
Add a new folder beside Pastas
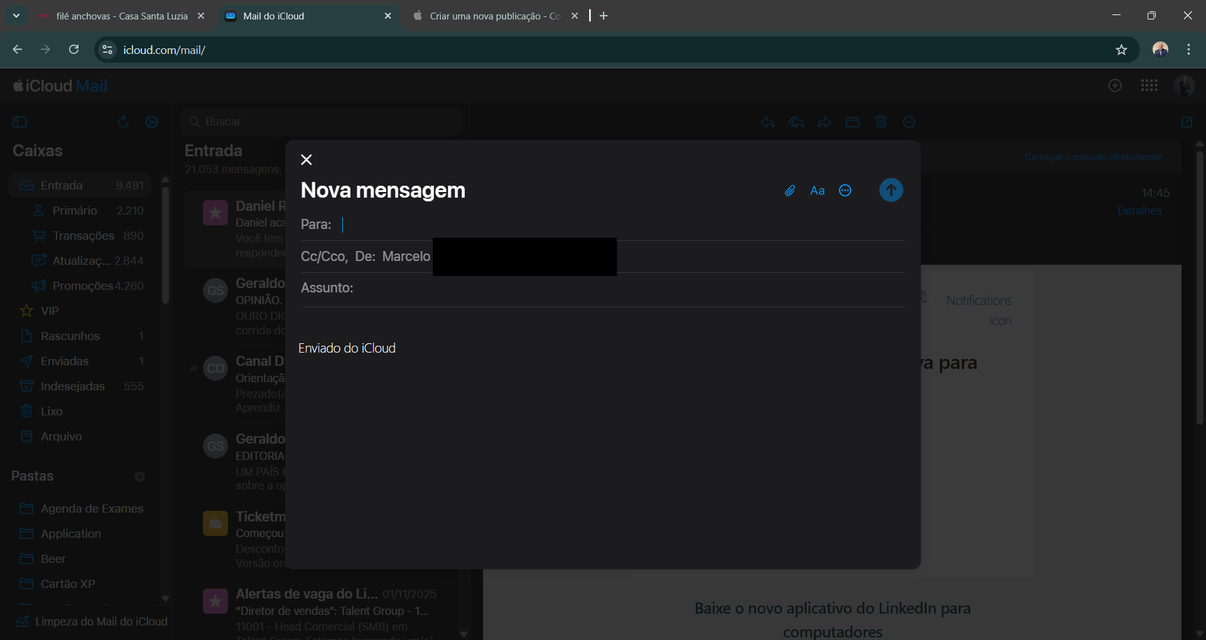coord(139,477)
